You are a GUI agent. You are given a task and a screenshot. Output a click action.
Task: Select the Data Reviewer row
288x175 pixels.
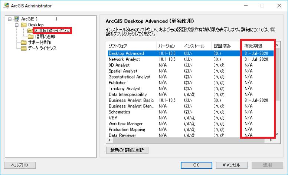pos(191,135)
